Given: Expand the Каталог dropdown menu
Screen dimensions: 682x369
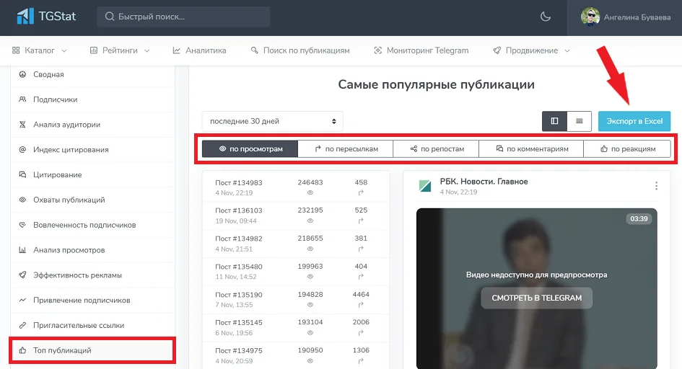Looking at the screenshot, I should (40, 50).
